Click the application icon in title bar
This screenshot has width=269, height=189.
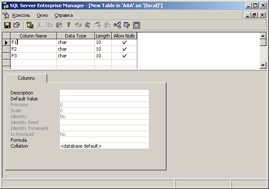pos(5,5)
